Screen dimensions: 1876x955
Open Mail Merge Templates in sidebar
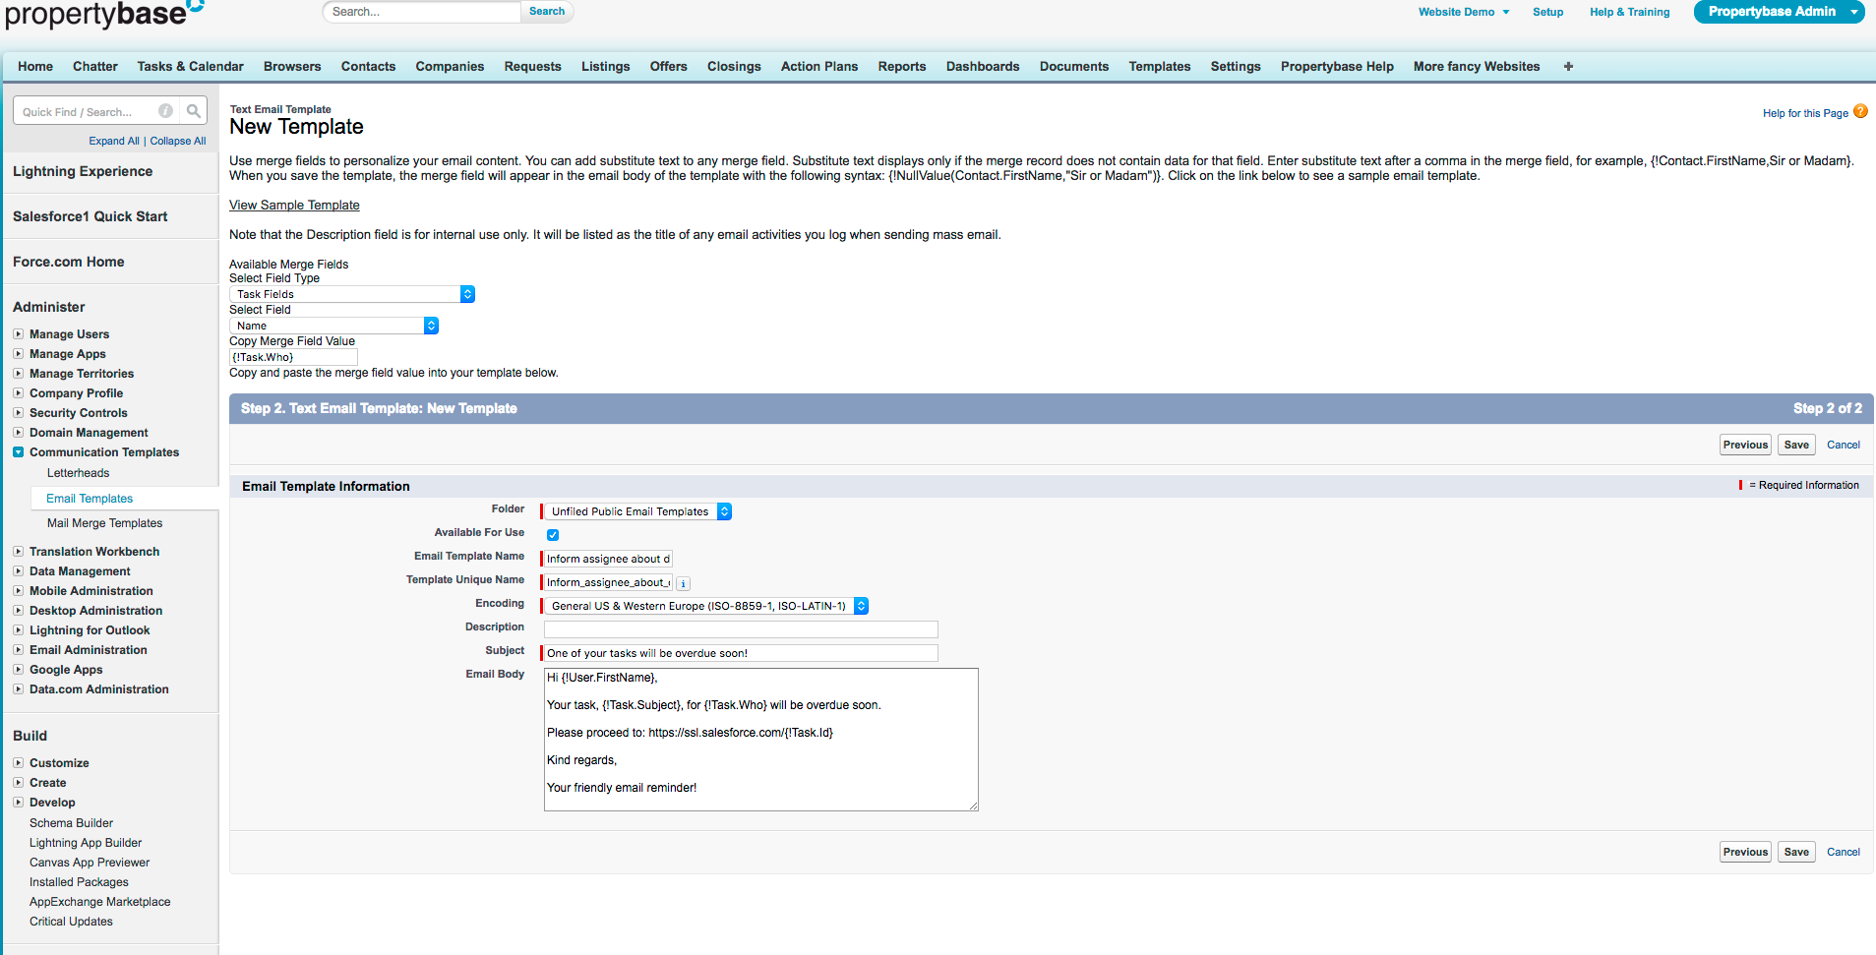104,523
